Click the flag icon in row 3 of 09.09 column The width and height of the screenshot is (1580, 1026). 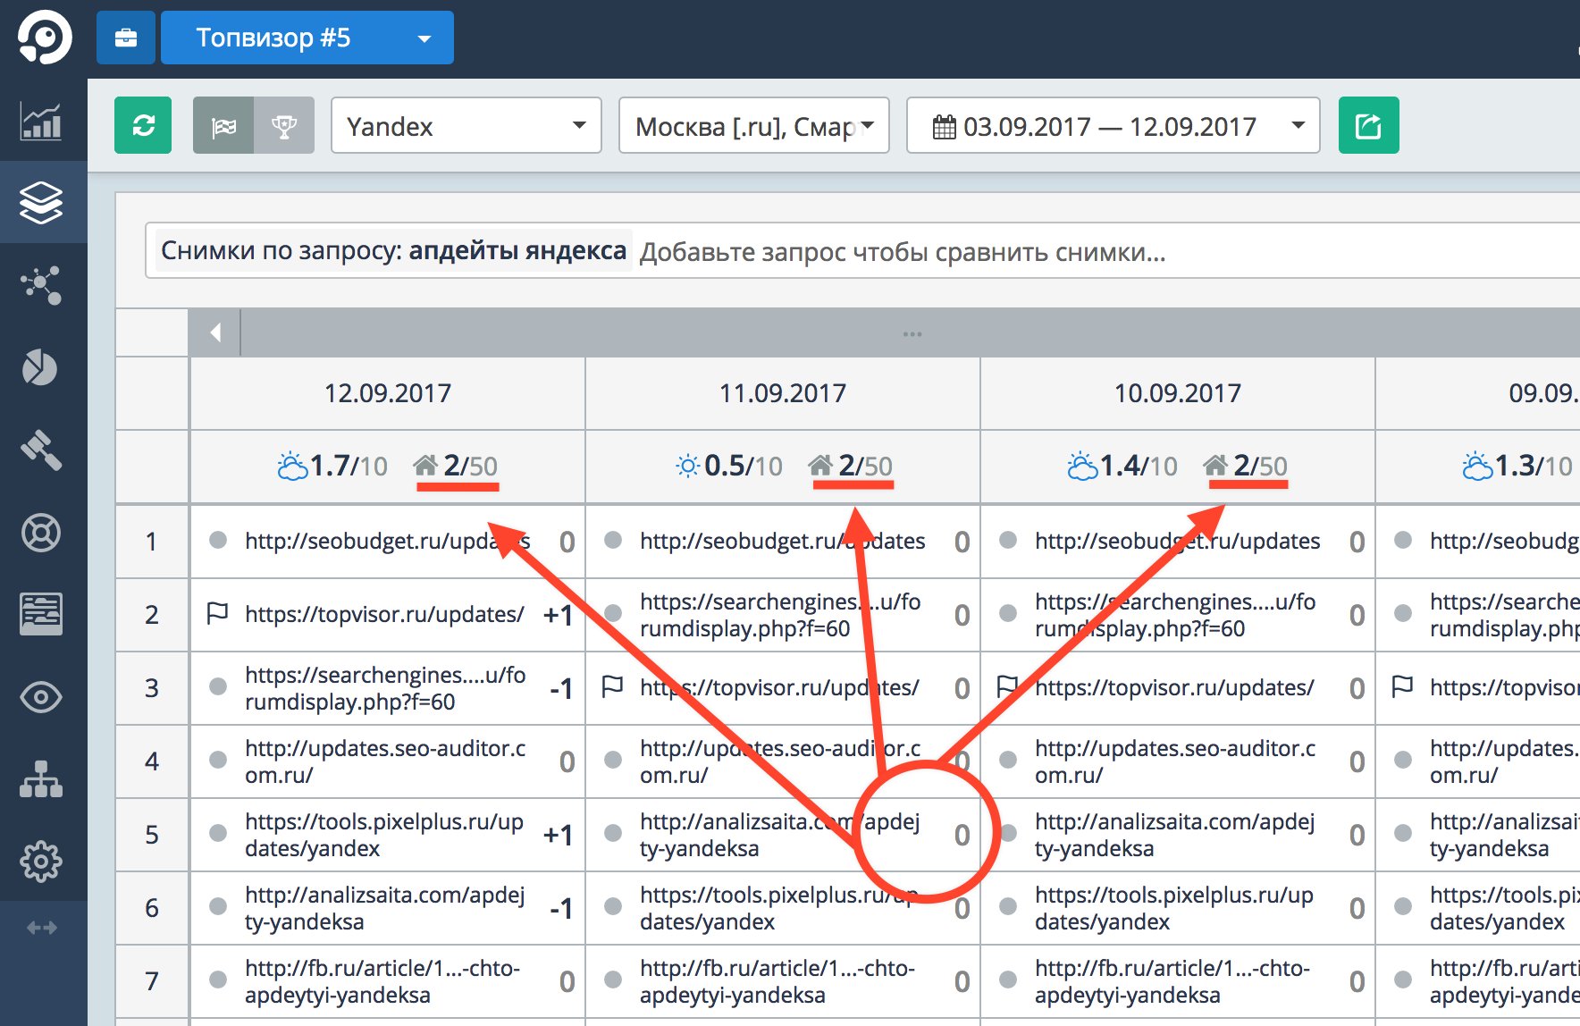coord(1402,686)
